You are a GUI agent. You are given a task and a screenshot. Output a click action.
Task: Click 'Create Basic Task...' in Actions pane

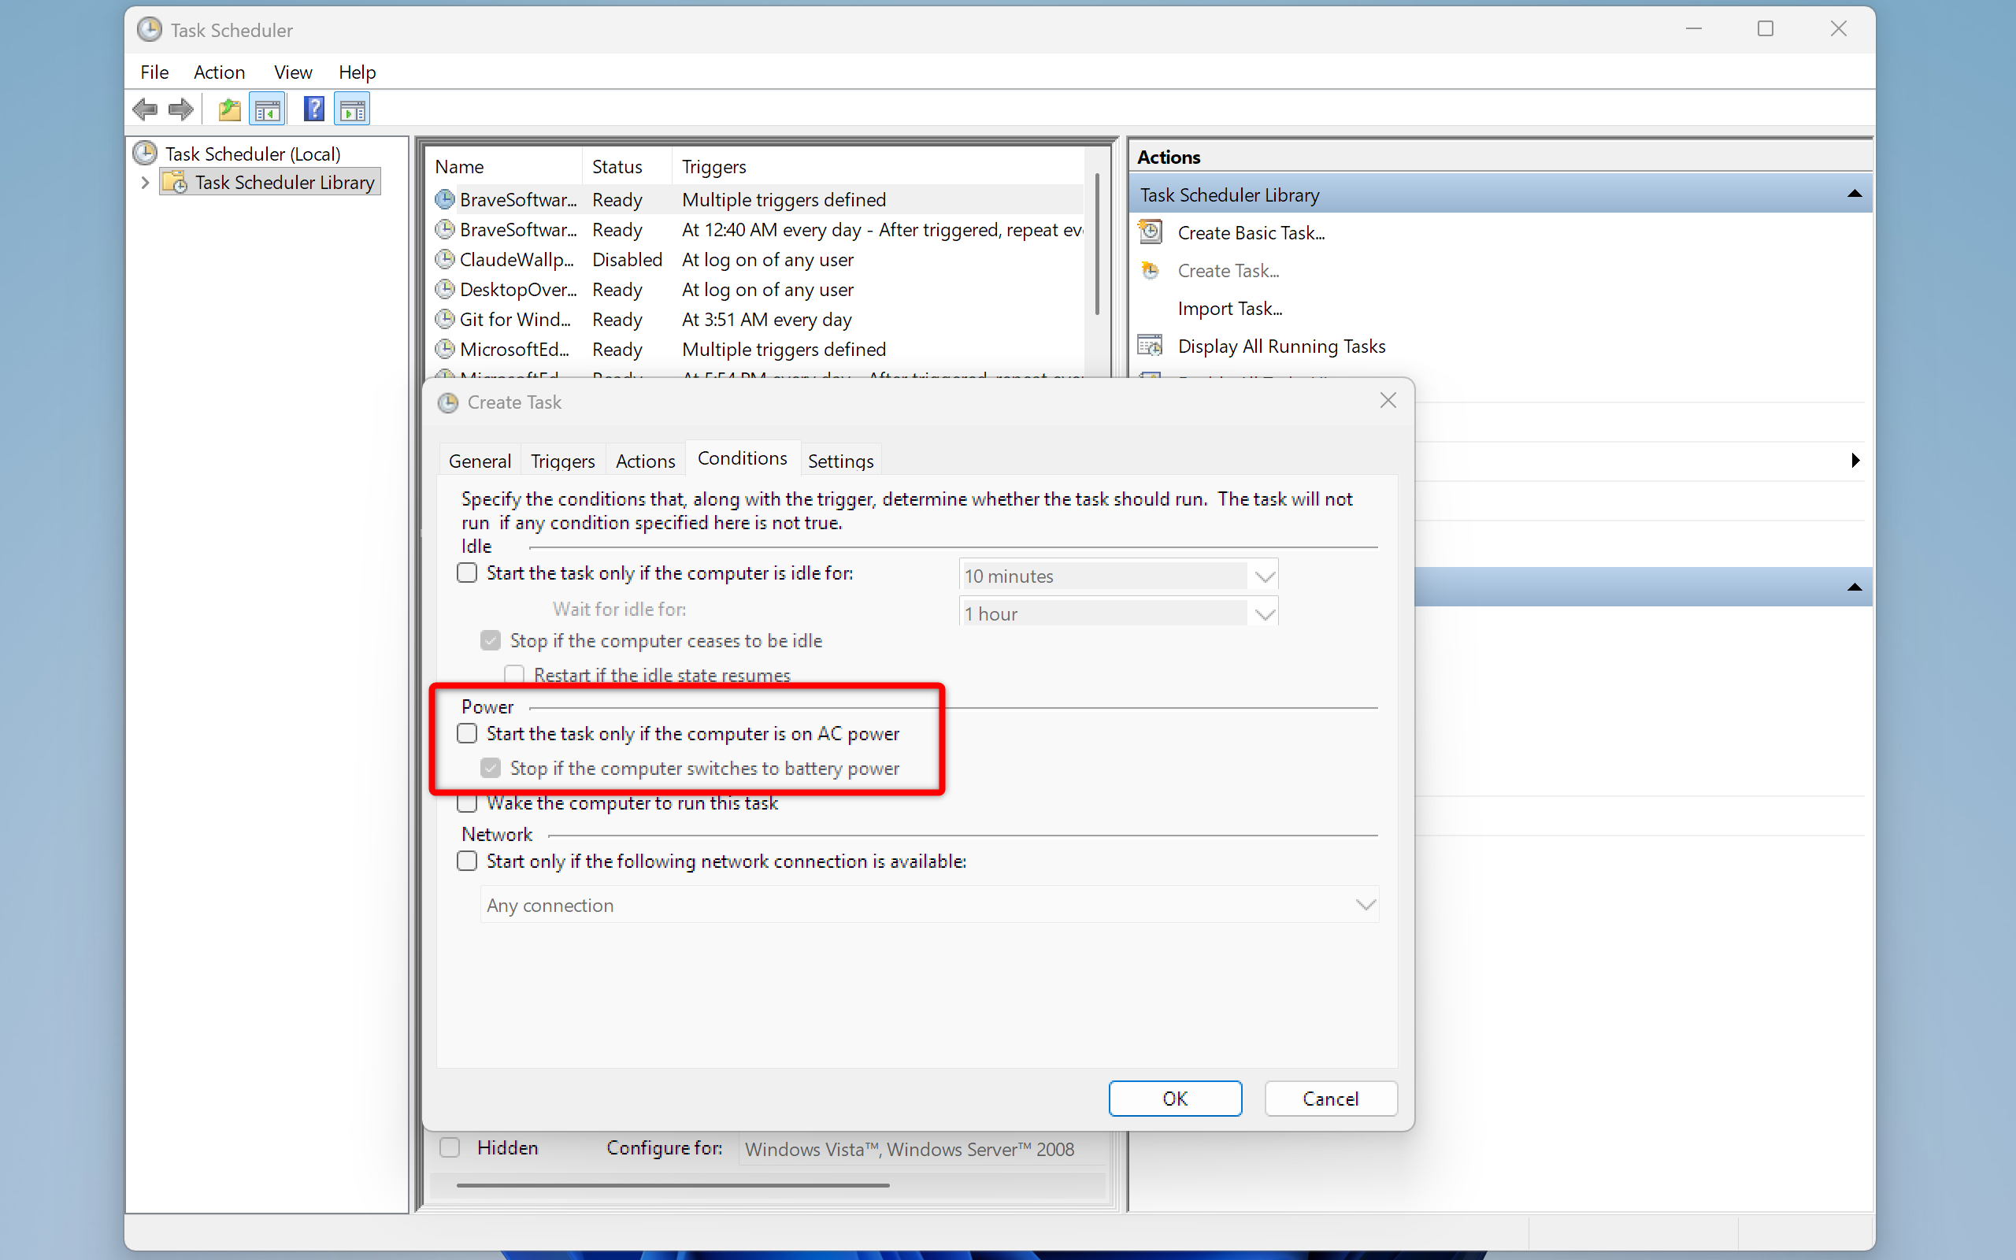coord(1251,232)
